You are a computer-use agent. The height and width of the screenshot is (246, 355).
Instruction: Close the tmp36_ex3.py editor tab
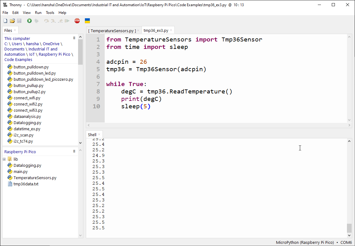171,30
